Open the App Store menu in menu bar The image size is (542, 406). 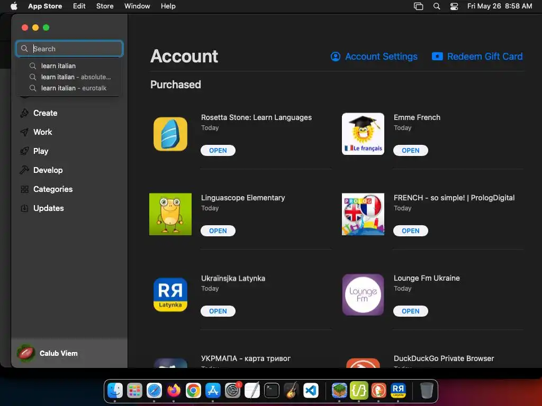(x=45, y=6)
